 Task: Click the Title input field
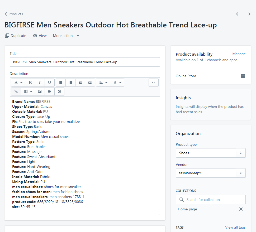click(x=85, y=62)
